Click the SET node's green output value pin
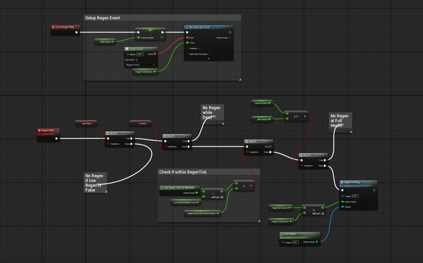423x263 pixels. click(x=162, y=37)
